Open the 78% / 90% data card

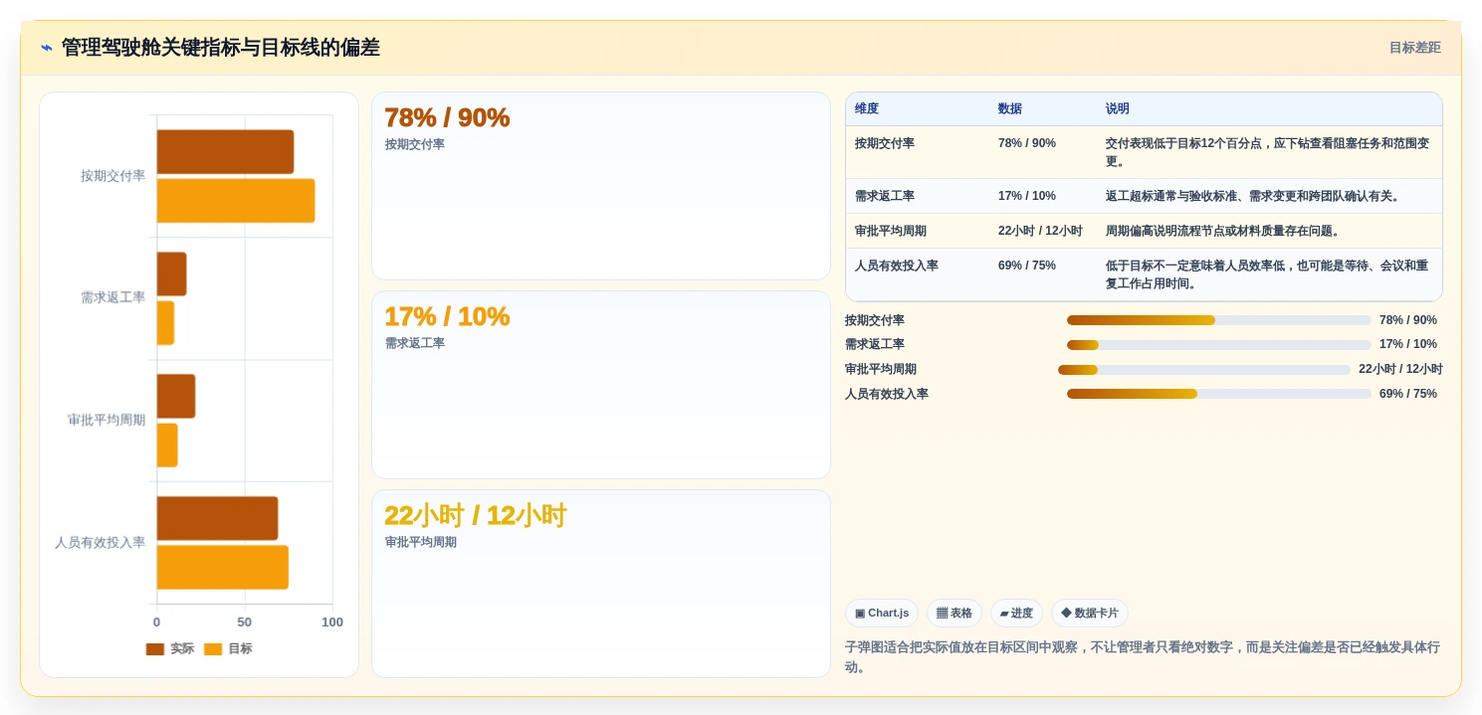(601, 186)
